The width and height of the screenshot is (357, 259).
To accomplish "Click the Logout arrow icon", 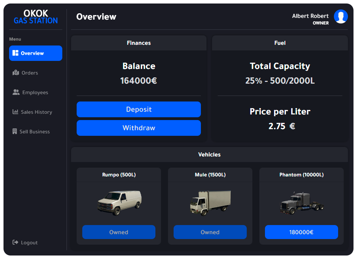I will [x=15, y=243].
